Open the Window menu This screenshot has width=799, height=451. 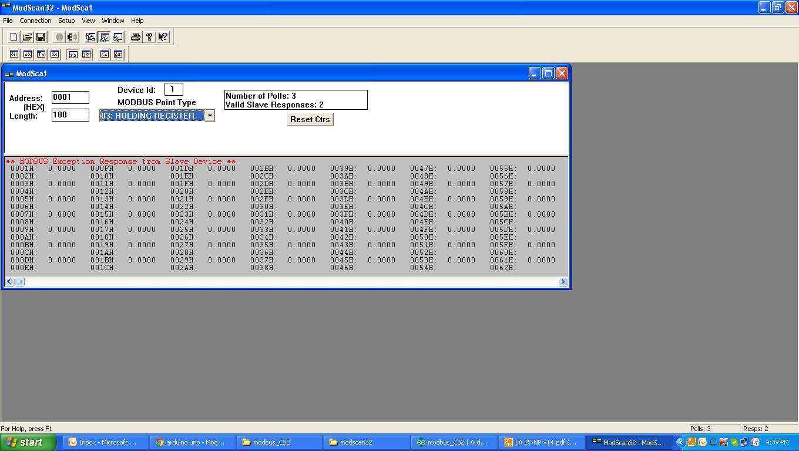coord(113,21)
